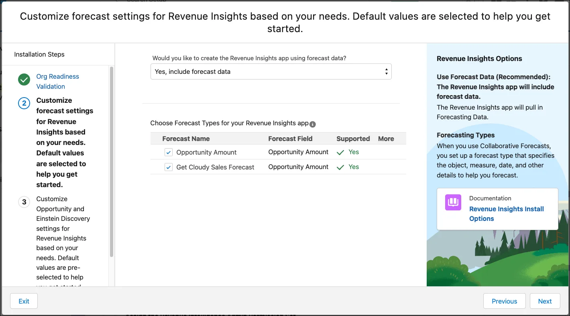
Task: Uncheck the Get Cloudy Sales Forecast checkbox
Action: click(x=169, y=167)
